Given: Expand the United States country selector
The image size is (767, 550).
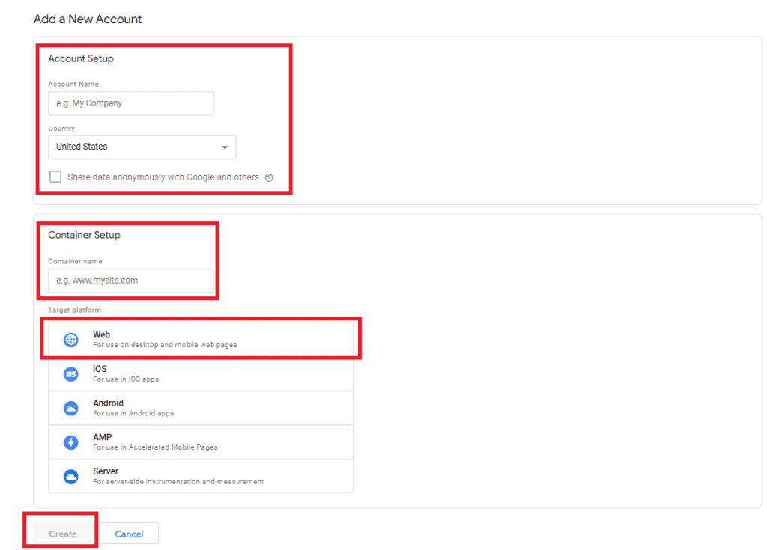Looking at the screenshot, I should point(142,147).
